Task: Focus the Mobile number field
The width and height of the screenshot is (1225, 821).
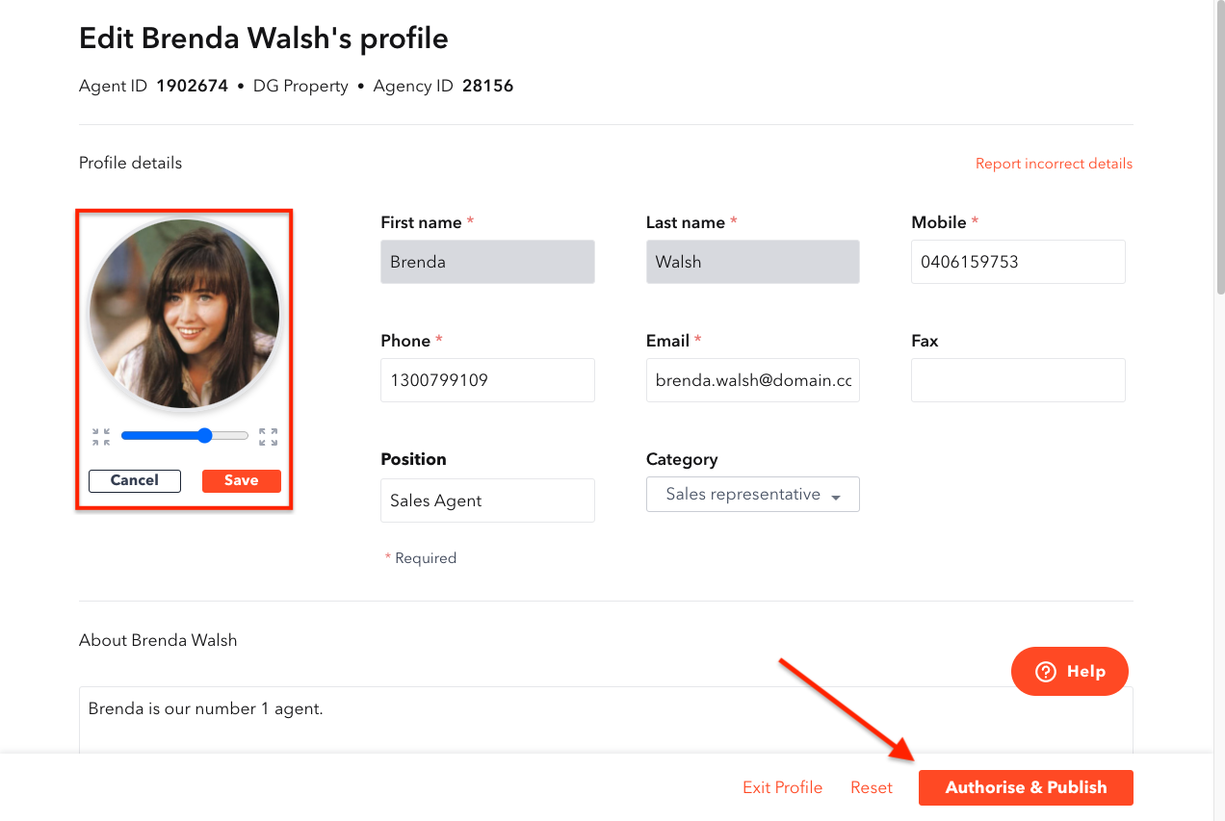Action: click(1018, 262)
